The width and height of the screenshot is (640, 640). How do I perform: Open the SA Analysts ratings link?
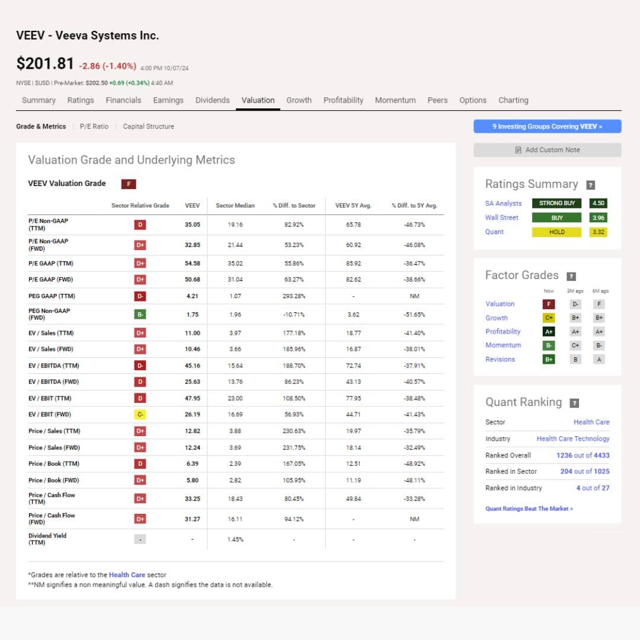click(503, 203)
